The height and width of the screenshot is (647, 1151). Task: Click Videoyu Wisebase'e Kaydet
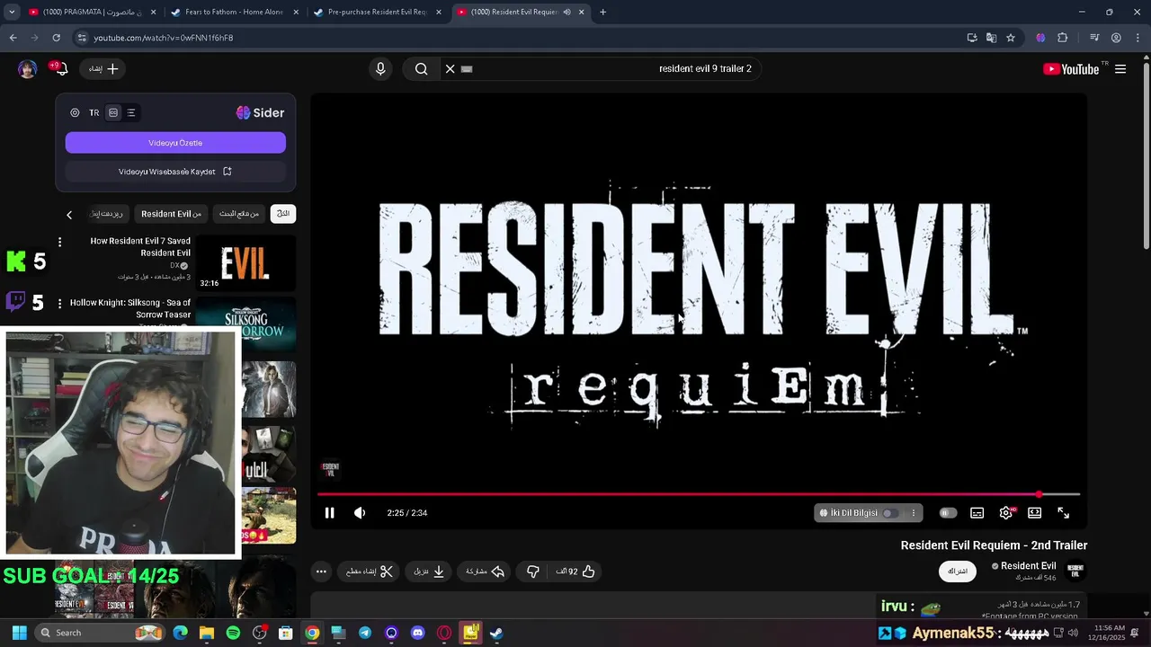click(175, 172)
